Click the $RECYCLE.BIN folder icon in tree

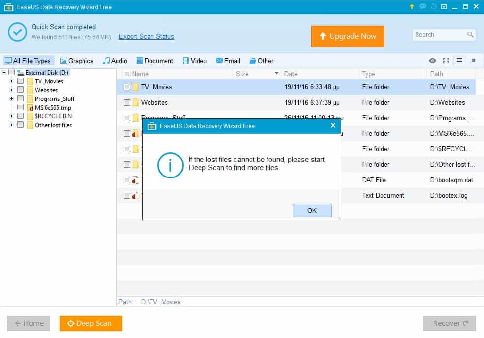30,116
